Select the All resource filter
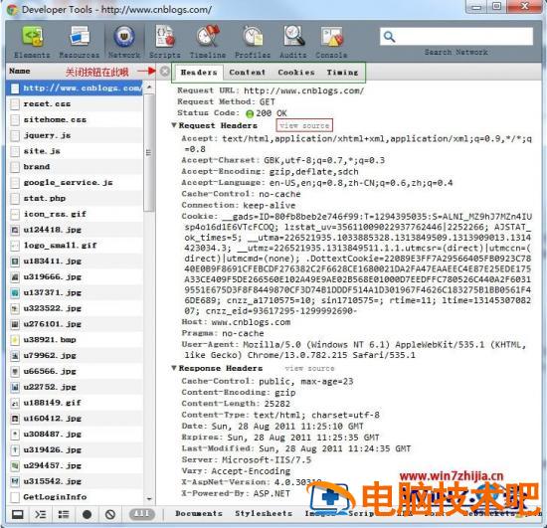Image resolution: width=547 pixels, height=528 pixels. (142, 514)
